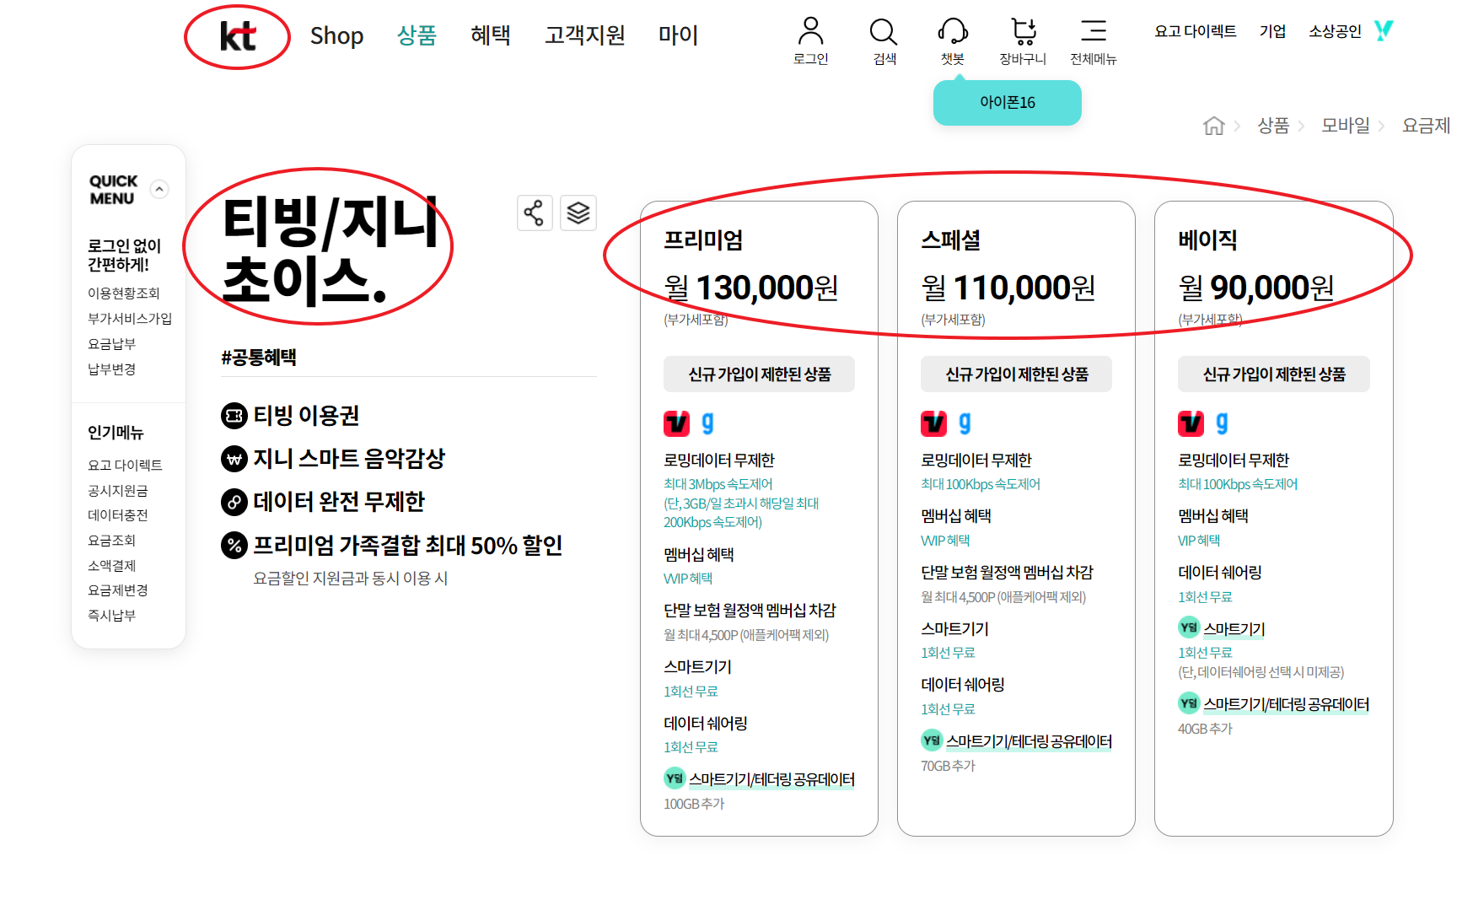1473x910 pixels.
Task: Collapse the QUICK MENU panel
Action: tap(159, 189)
